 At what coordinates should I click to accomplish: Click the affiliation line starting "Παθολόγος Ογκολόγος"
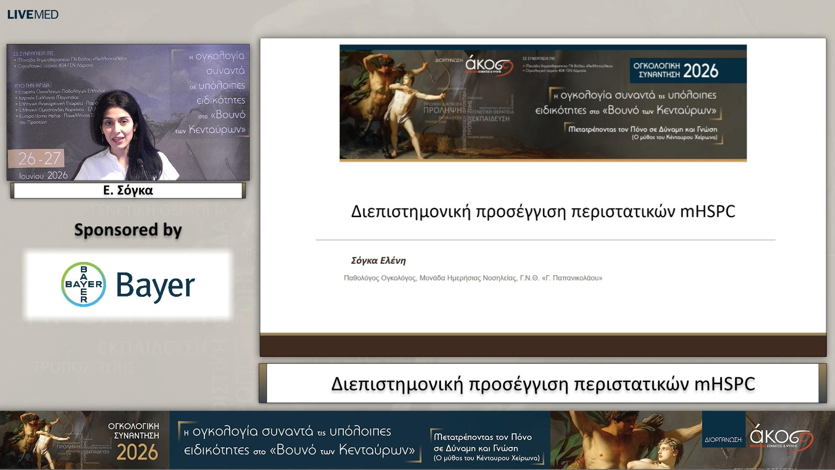[473, 278]
